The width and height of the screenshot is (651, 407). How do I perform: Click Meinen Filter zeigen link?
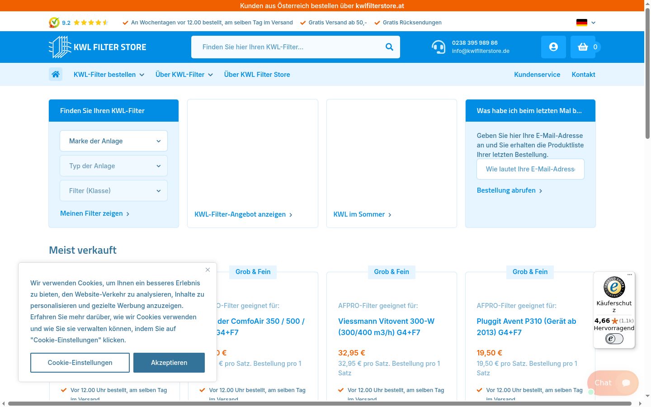pyautogui.click(x=95, y=213)
